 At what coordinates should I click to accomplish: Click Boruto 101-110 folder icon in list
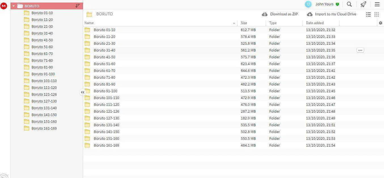(x=87, y=98)
